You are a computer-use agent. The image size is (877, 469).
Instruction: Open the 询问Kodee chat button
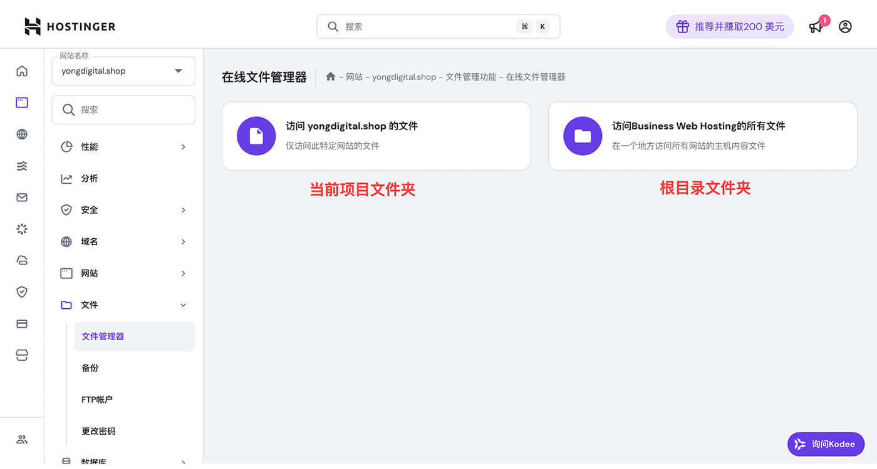pyautogui.click(x=826, y=444)
